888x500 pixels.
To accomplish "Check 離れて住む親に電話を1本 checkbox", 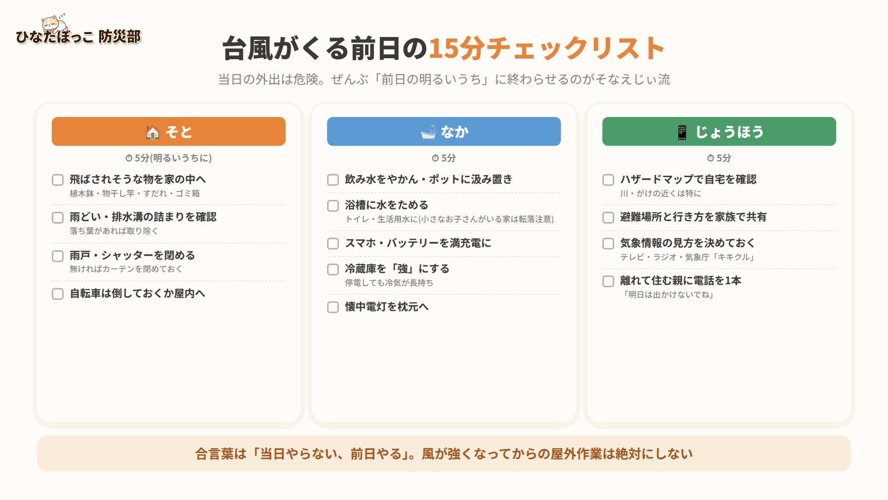I will pyautogui.click(x=608, y=281).
